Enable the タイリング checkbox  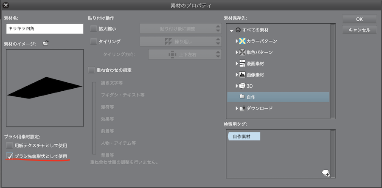coord(93,42)
